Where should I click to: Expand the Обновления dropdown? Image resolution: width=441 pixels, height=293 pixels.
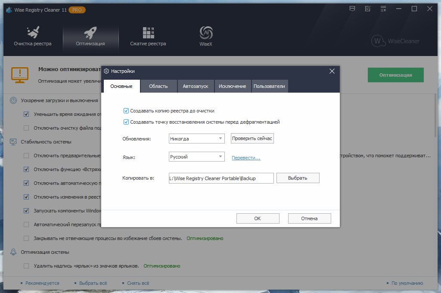point(197,139)
